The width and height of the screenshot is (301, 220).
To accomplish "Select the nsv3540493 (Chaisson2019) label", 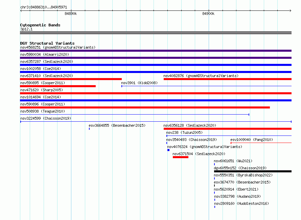I will click(191, 140).
